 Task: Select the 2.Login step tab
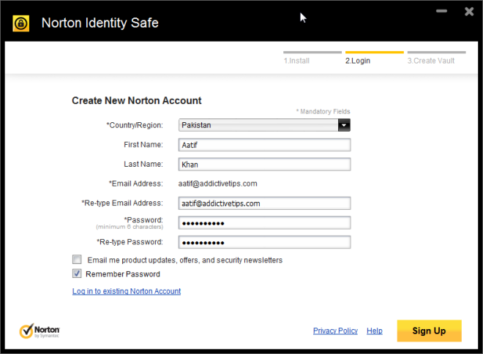pyautogui.click(x=358, y=60)
